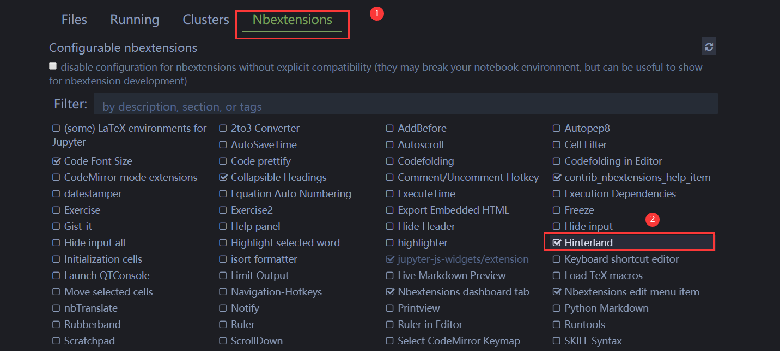Enable the Code prettify extension

point(223,161)
